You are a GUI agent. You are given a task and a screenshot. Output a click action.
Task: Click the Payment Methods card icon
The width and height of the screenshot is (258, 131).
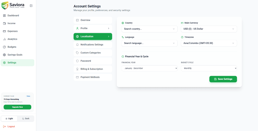click(x=77, y=77)
